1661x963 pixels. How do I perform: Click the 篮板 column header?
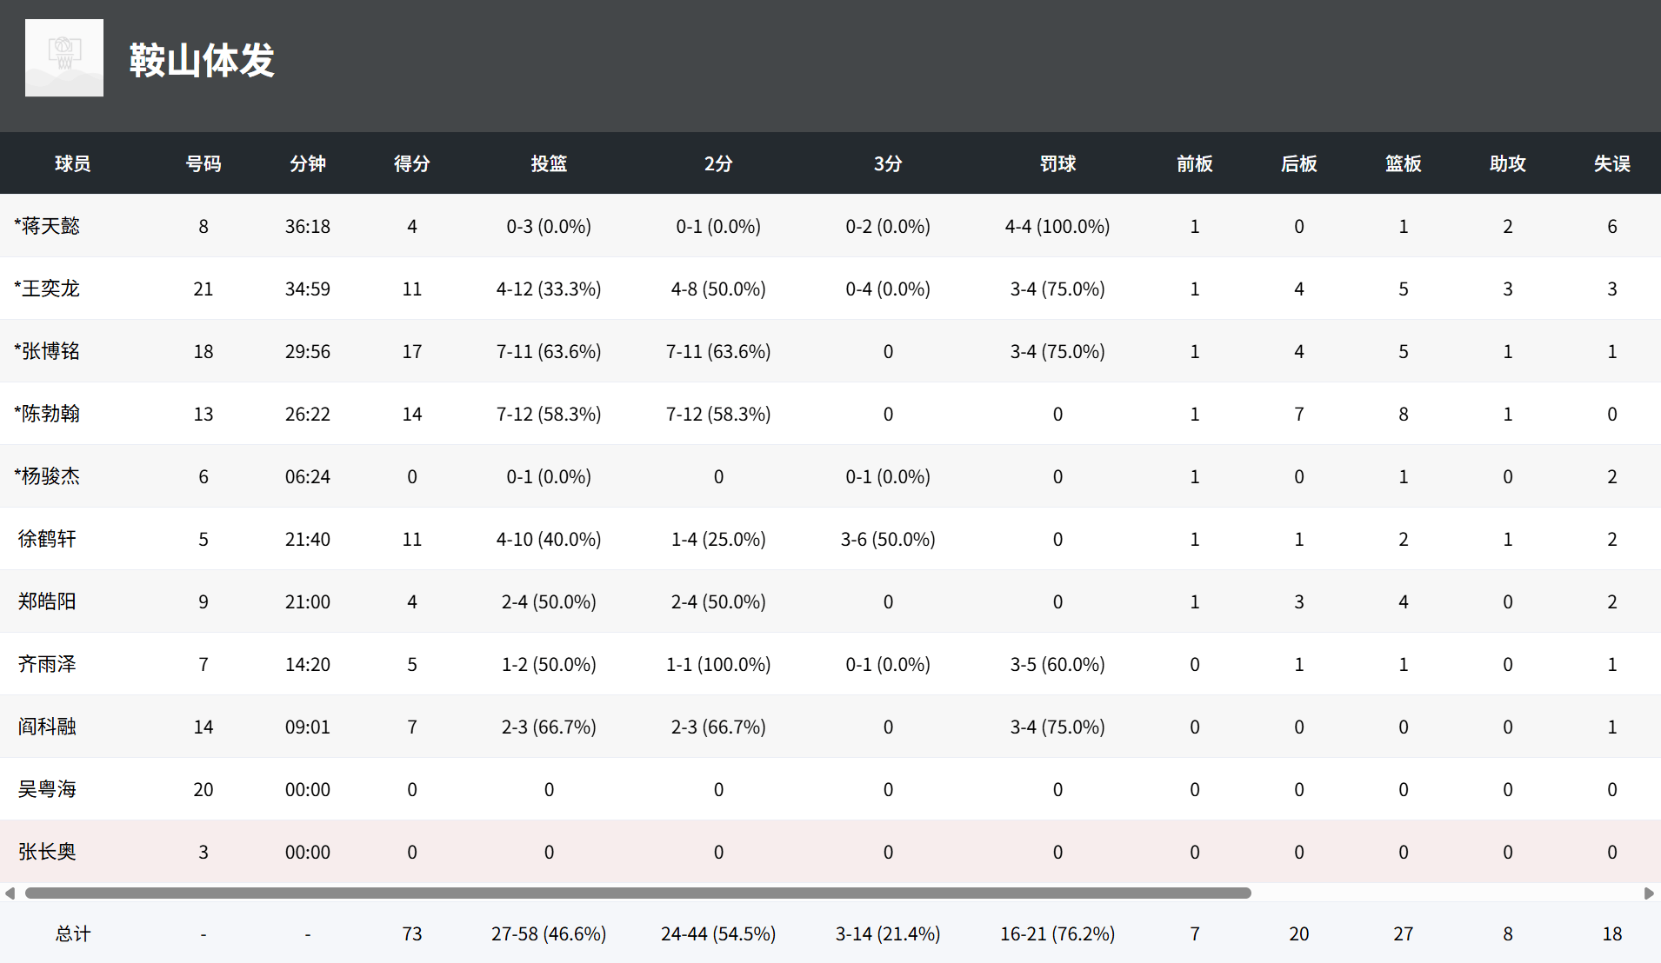(1404, 163)
